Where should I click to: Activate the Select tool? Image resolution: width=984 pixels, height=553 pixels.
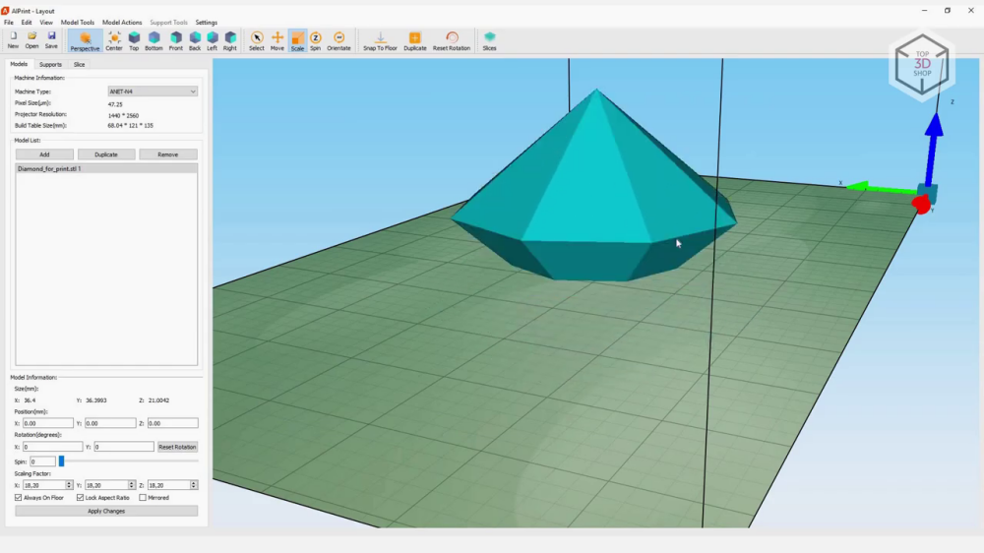[x=257, y=40]
